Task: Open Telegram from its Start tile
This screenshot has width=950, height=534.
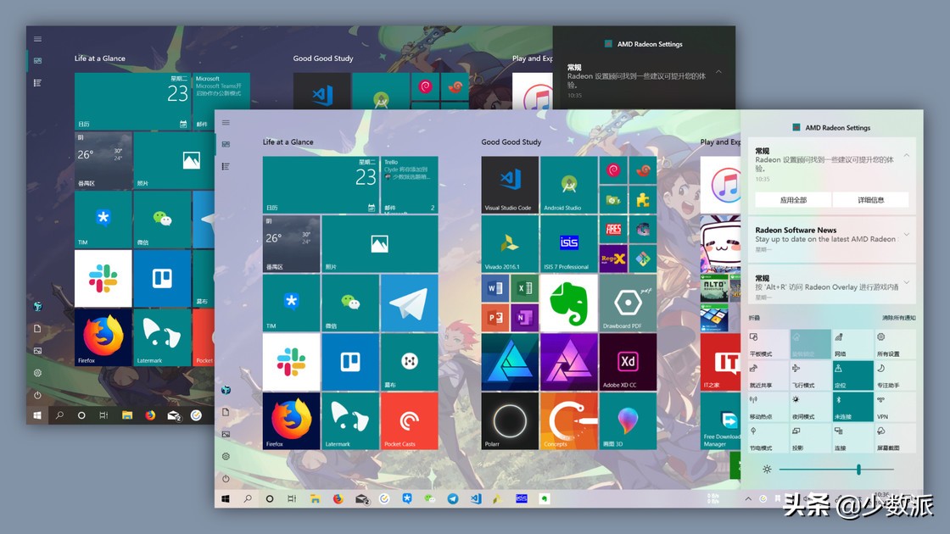Action: pyautogui.click(x=410, y=303)
